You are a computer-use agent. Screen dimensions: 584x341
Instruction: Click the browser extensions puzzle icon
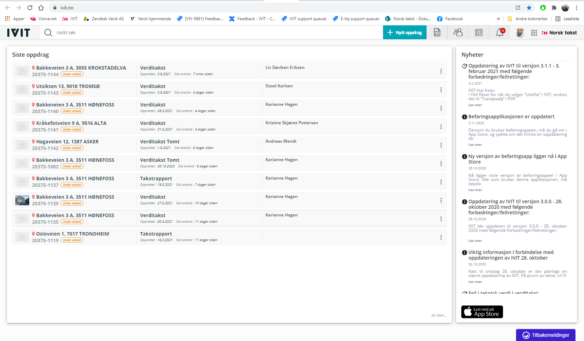(554, 7)
